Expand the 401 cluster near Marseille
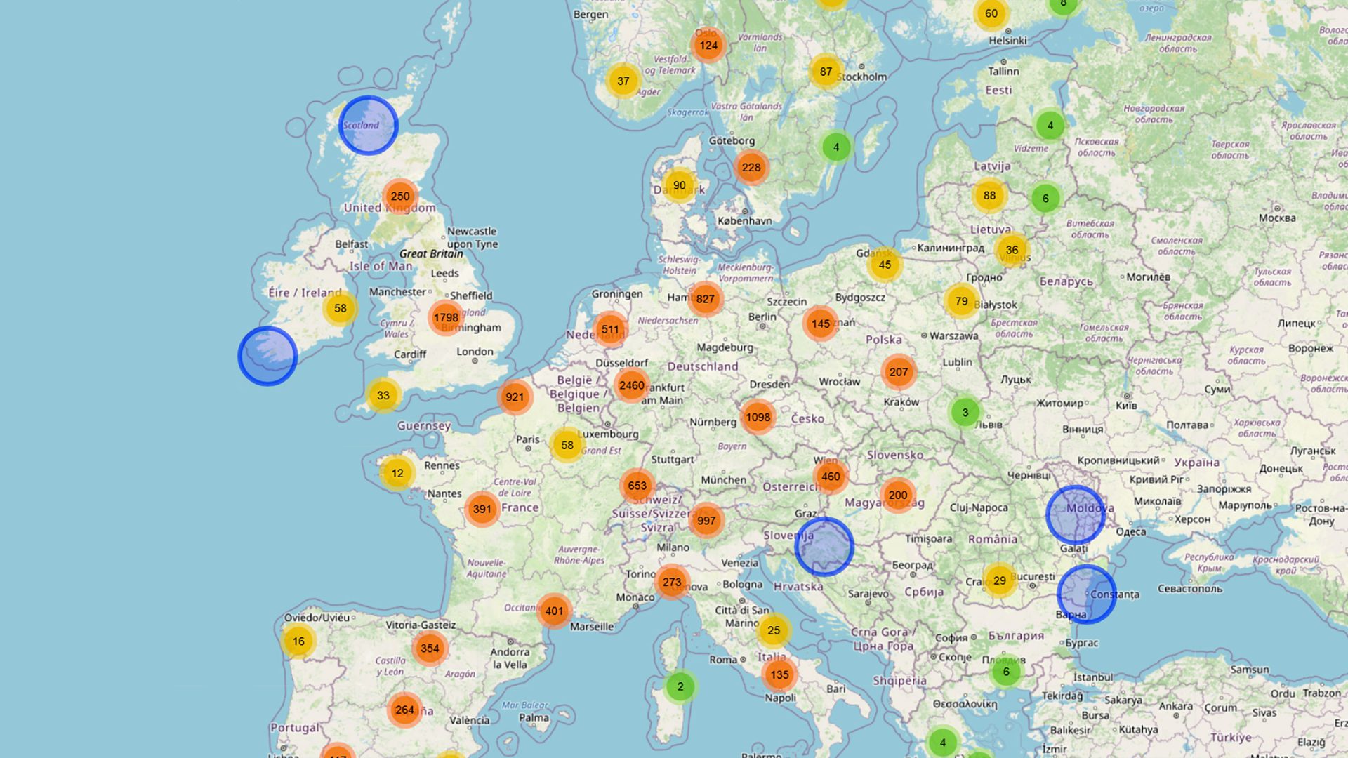This screenshot has height=758, width=1348. click(x=554, y=611)
